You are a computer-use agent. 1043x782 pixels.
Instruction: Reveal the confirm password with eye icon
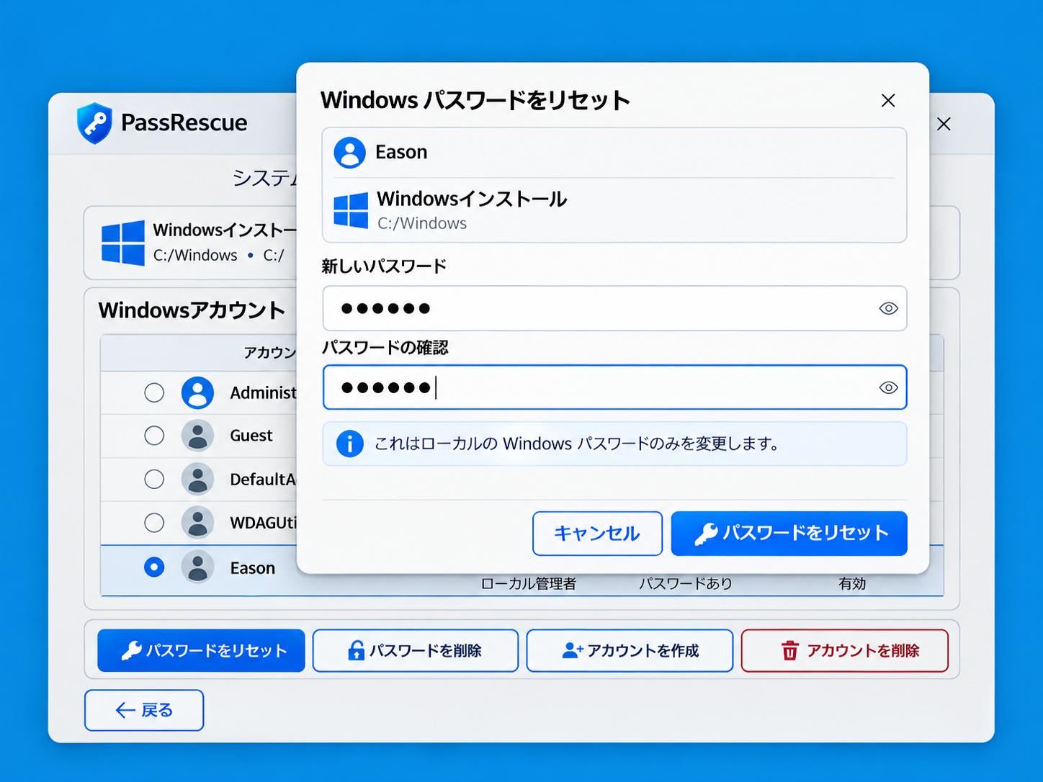(888, 387)
